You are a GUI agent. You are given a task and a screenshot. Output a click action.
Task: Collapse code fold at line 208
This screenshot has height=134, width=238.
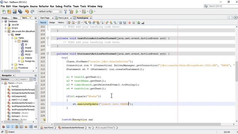[48, 53]
